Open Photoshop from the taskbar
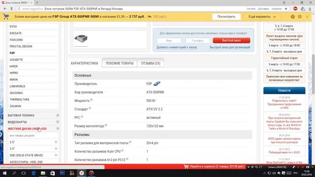Image resolution: width=315 pixels, height=177 pixels. click(62, 173)
